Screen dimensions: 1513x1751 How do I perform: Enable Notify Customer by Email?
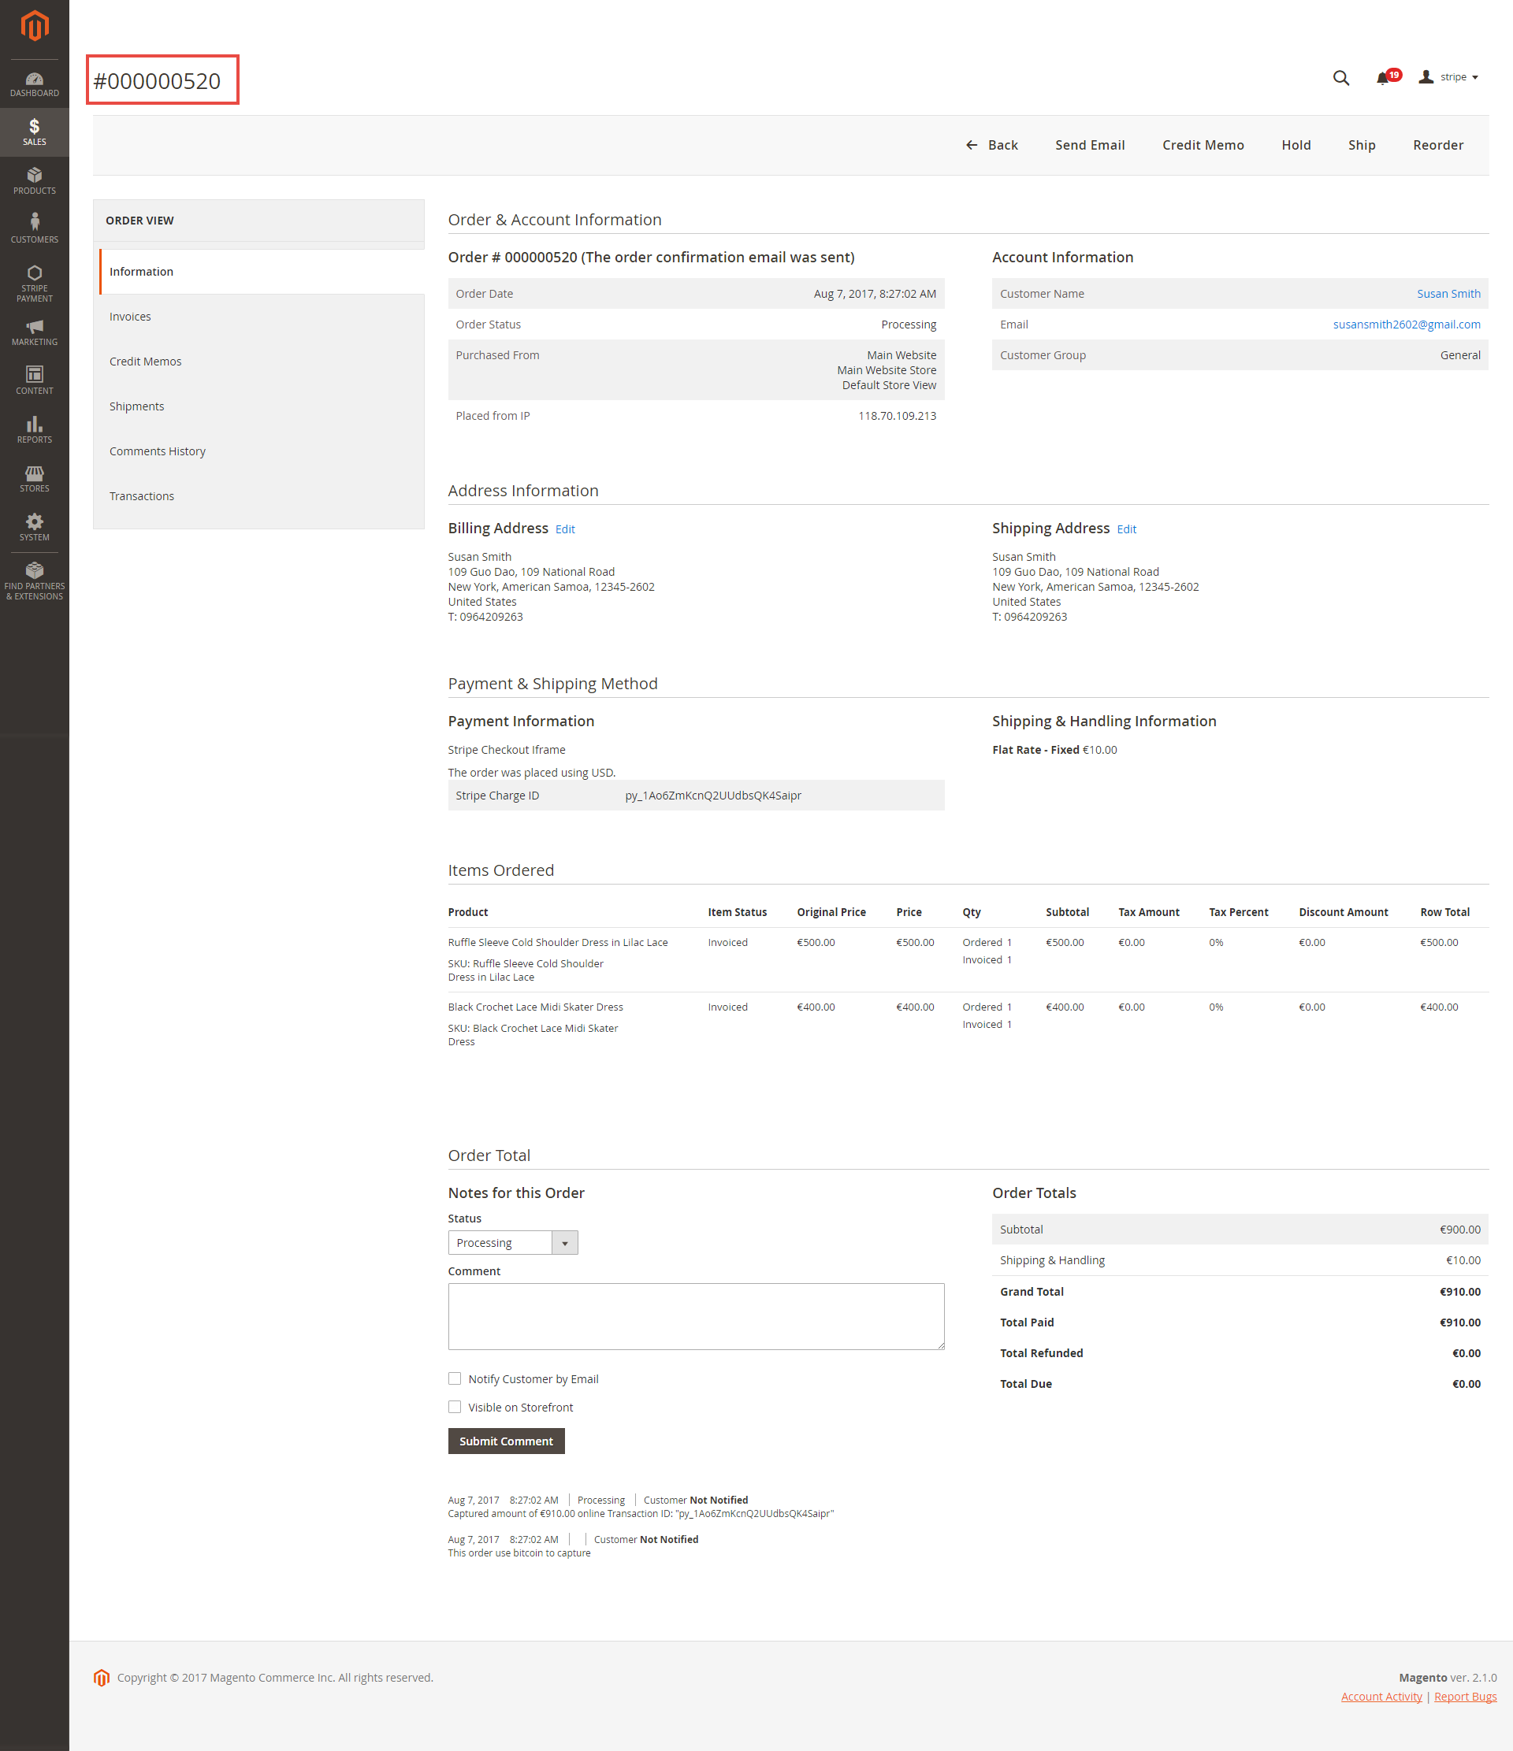[x=455, y=1378]
